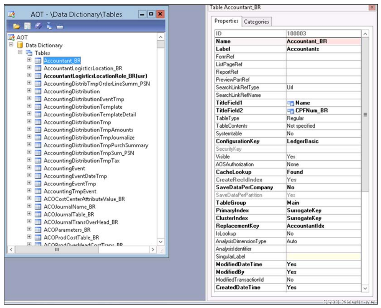Click the CacheLookup value Found
This screenshot has width=381, height=308.
(x=323, y=172)
